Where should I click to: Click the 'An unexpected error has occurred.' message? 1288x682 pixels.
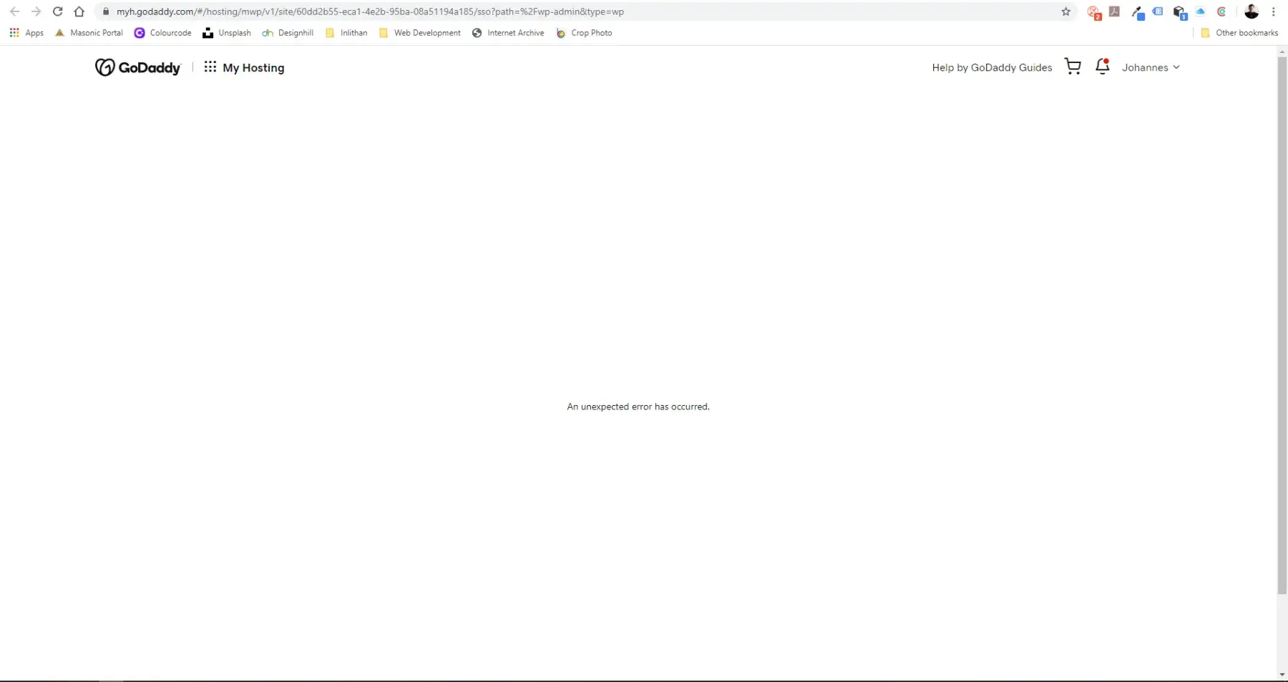click(x=638, y=406)
